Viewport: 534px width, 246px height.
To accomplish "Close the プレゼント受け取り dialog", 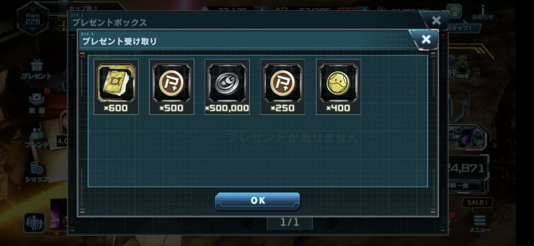I will click(x=425, y=40).
